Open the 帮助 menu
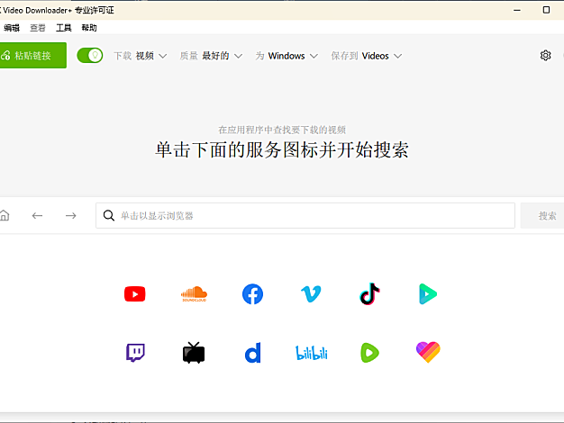The height and width of the screenshot is (423, 564). [89, 28]
